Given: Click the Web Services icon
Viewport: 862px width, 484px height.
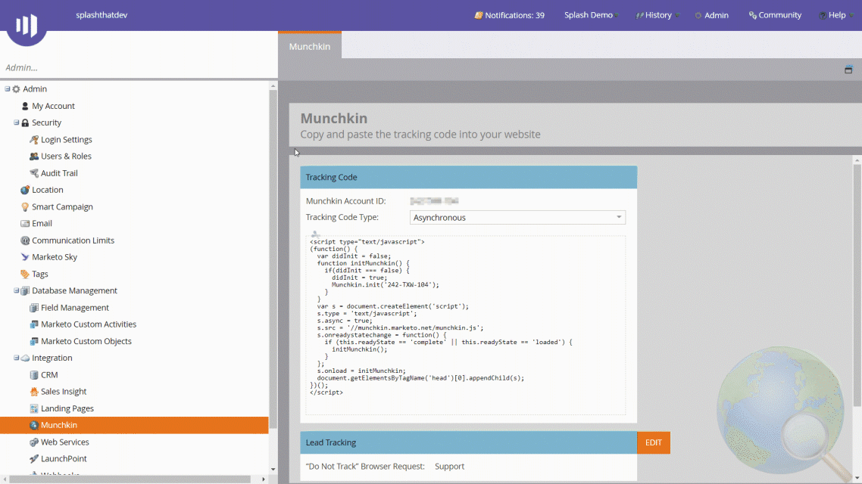Looking at the screenshot, I should coord(33,442).
